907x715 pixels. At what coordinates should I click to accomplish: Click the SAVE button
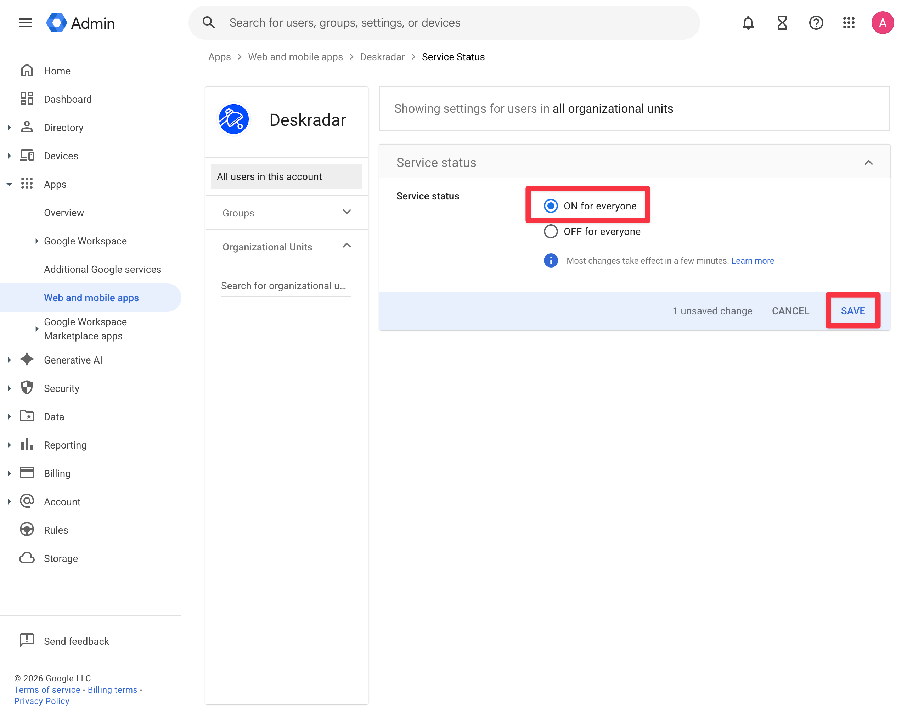click(x=852, y=311)
